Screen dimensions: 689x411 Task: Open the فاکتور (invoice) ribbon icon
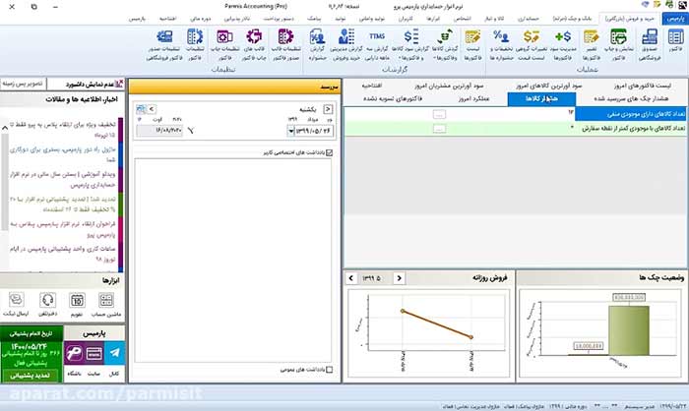tap(674, 41)
